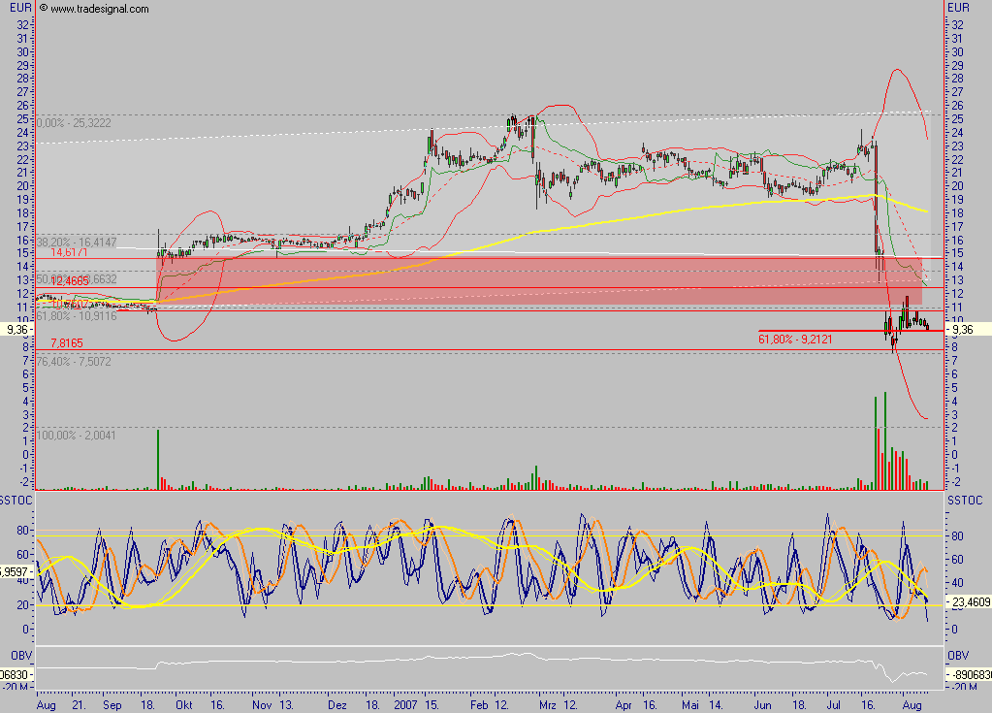Select the '100,00% - 2,0041' retracement label
The height and width of the screenshot is (713, 992).
[x=77, y=436]
